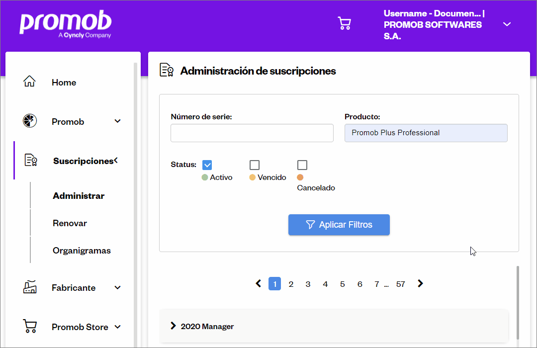Click the 2020 Manager row title
Viewport: 537px width, 348px height.
point(207,327)
